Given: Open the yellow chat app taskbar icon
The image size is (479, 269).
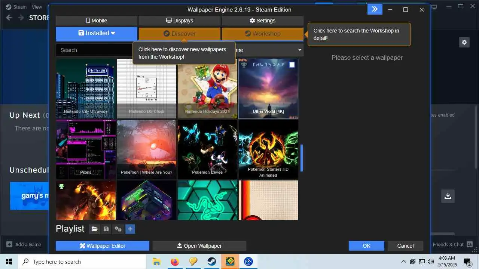Looking at the screenshot, I should [x=193, y=262].
